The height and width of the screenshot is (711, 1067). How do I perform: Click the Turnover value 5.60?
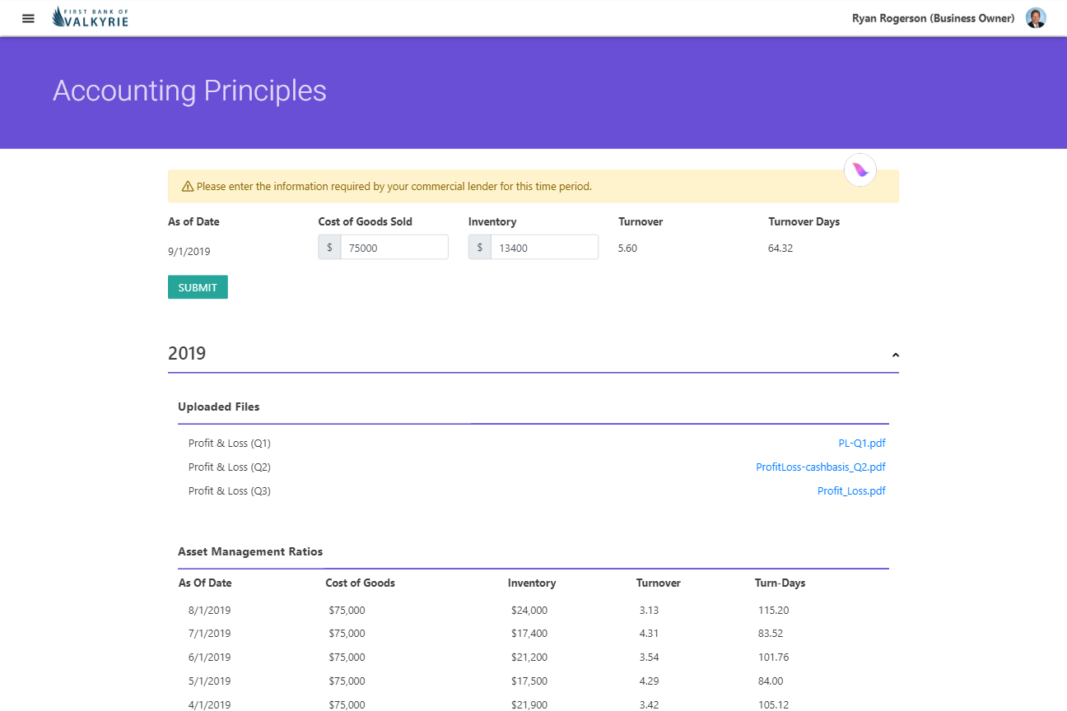[x=627, y=248]
